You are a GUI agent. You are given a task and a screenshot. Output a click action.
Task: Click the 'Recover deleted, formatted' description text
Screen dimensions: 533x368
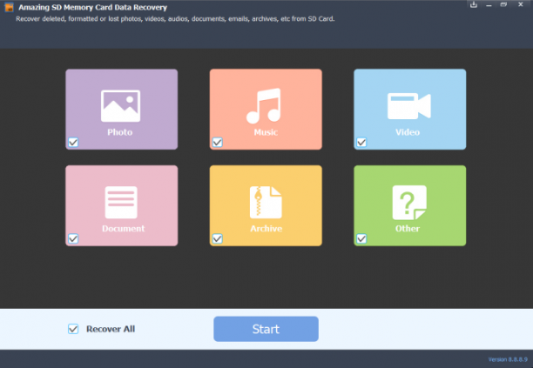(175, 19)
